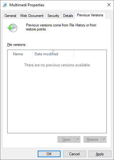114x160 pixels.
Task: Dismiss dialog with Cancel button
Action: 74,154
